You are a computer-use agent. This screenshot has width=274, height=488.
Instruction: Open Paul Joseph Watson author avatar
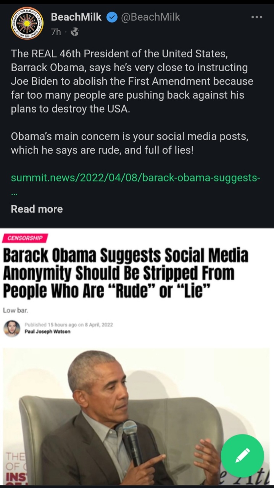12,328
